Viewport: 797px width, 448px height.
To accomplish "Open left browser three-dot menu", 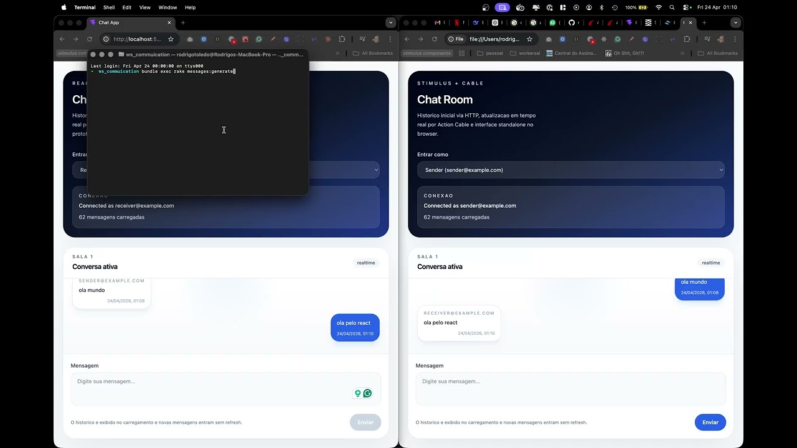I will point(389,39).
